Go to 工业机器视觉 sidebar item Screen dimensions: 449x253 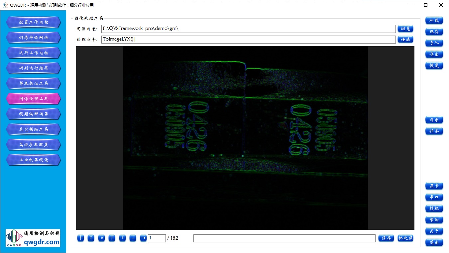click(33, 160)
